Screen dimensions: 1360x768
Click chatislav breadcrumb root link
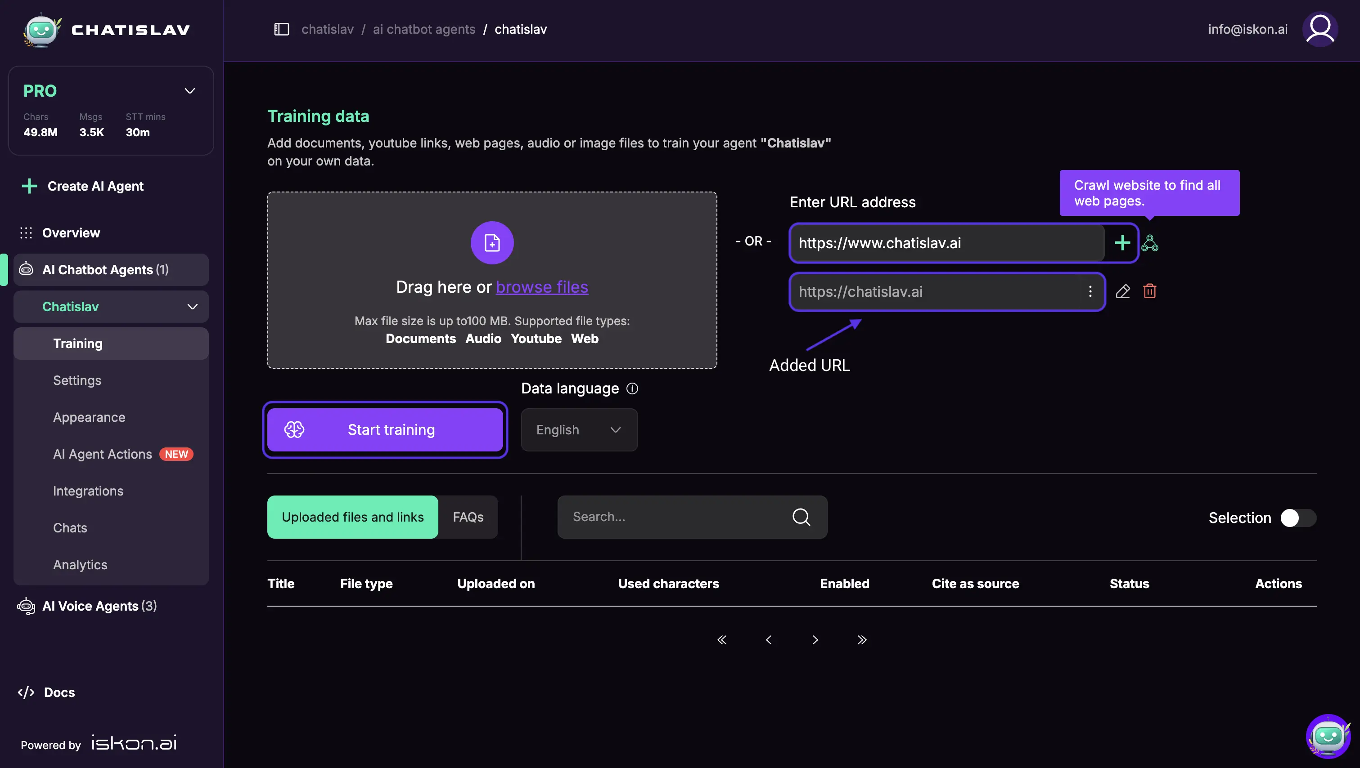[x=327, y=30]
